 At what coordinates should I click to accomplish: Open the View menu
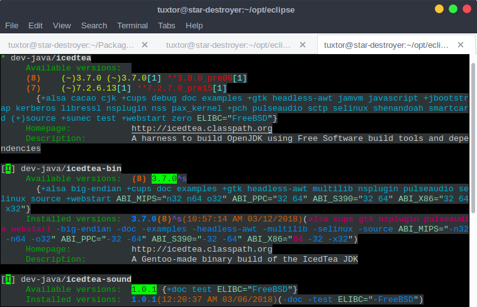pos(62,26)
